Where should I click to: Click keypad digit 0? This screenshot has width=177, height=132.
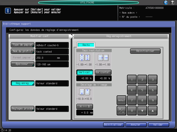pos(132,111)
